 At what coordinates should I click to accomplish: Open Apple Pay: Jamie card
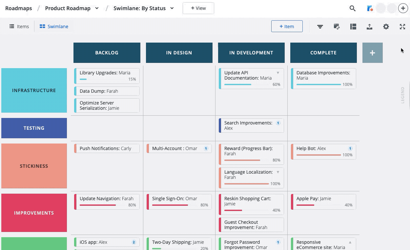[x=323, y=202]
